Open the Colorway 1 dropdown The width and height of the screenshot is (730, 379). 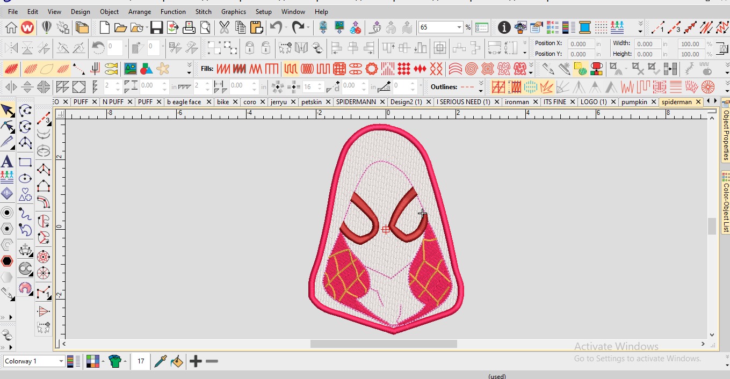62,361
